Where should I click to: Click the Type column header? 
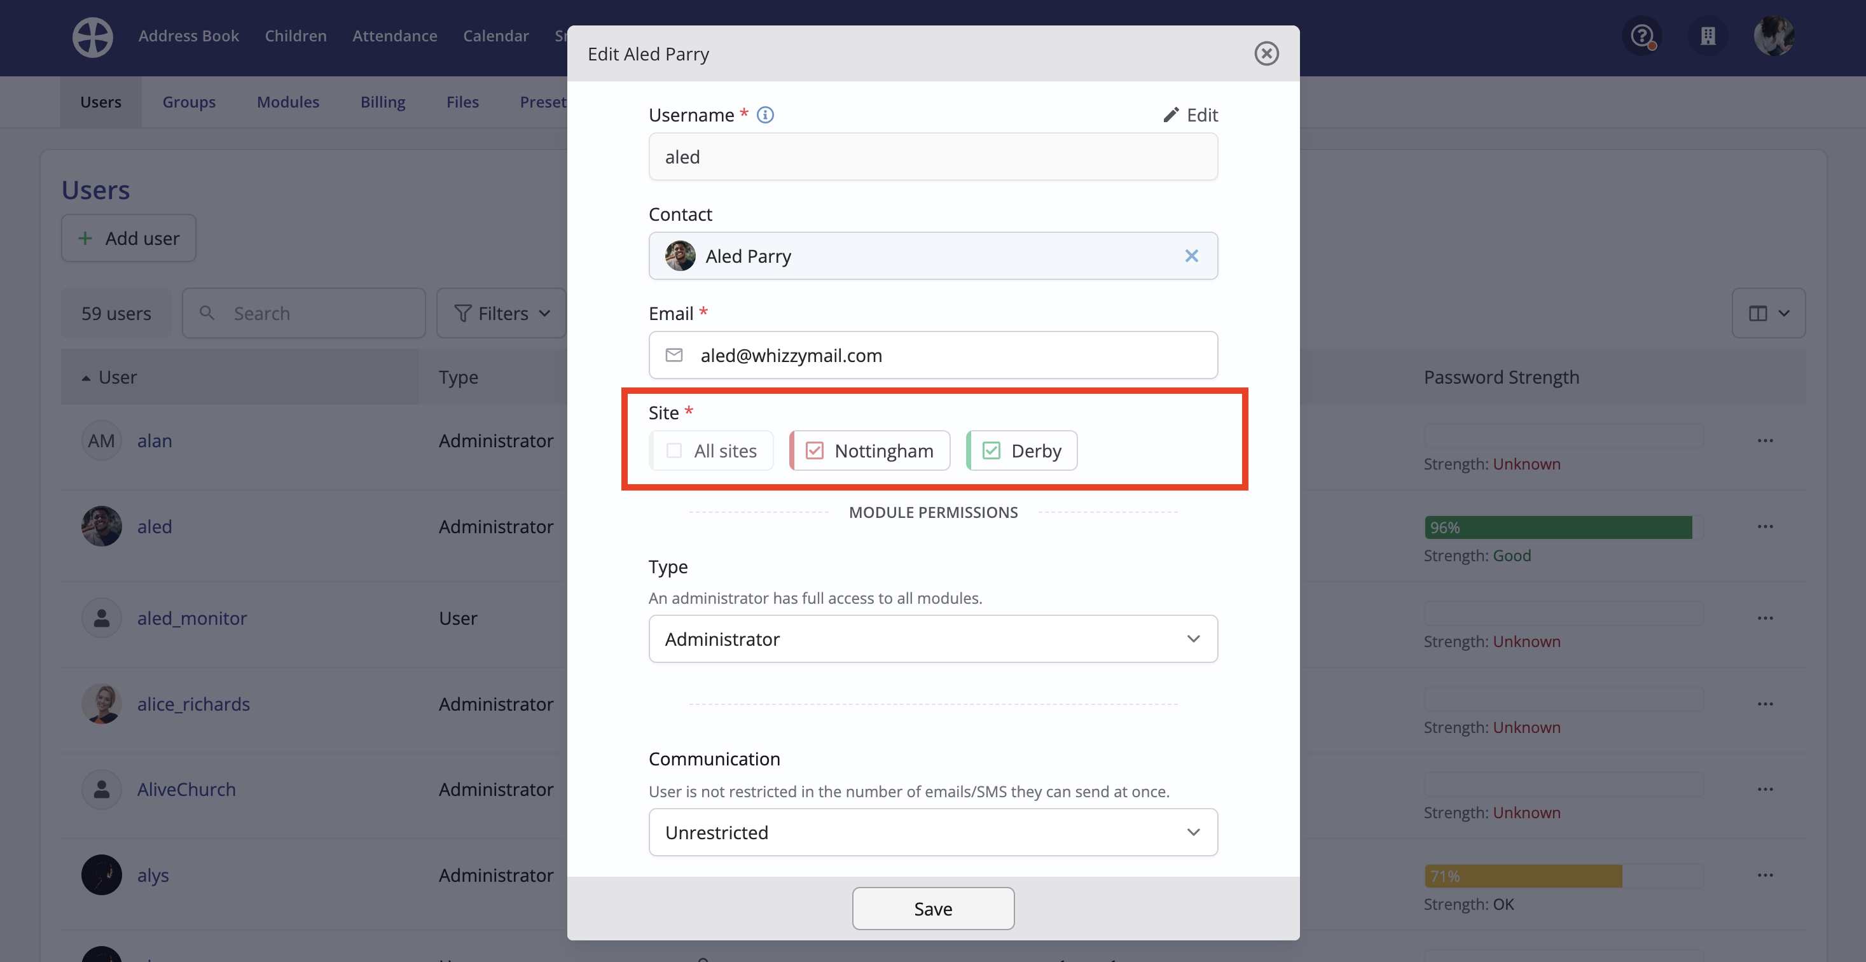click(x=459, y=377)
